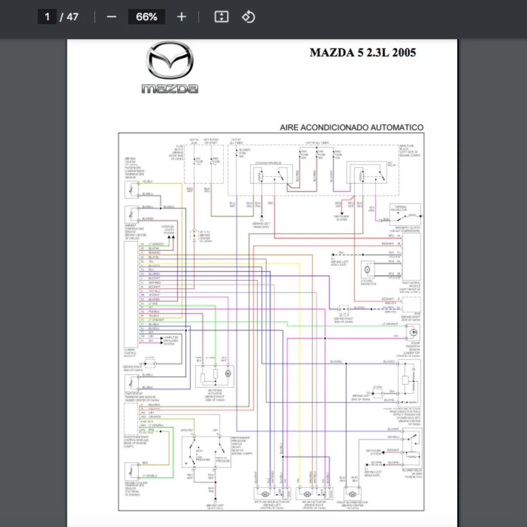This screenshot has height=527, width=527.
Task: Click the 'COOLING FAN MOTOR' label
Action: 368,283
